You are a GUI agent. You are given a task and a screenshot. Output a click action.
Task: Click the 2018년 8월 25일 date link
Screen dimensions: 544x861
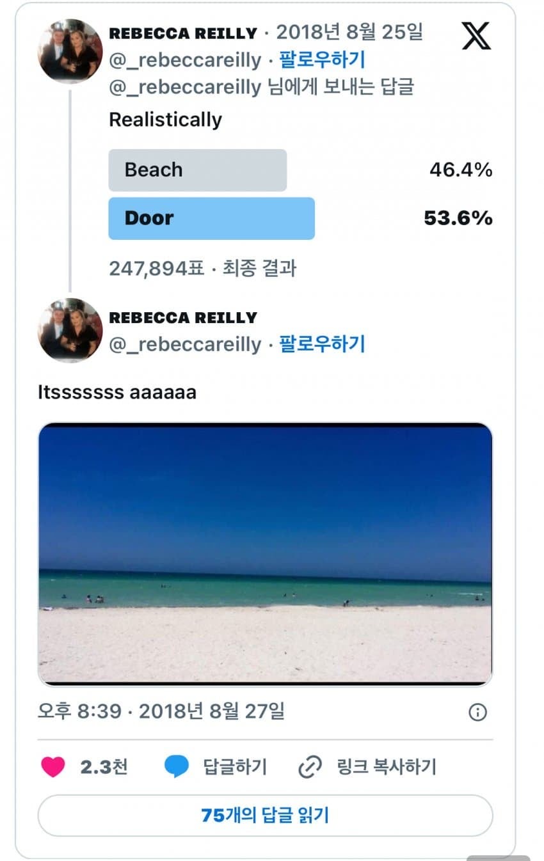349,32
